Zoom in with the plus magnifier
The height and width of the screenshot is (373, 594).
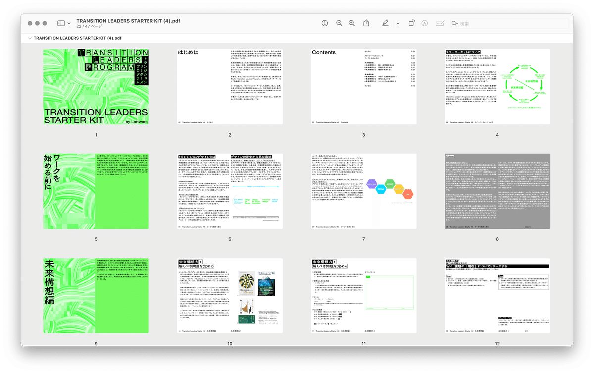click(352, 23)
